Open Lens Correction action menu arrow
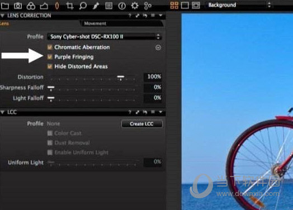Image resolution: width=293 pixels, height=210 pixels. pos(160,15)
